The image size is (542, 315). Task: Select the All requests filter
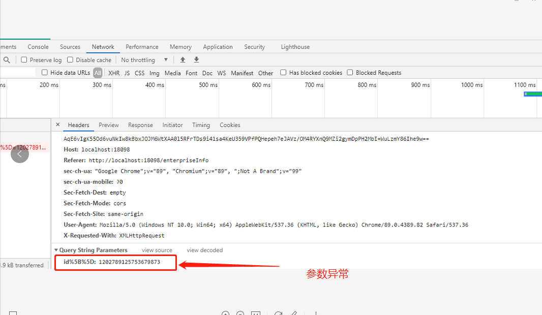pyautogui.click(x=98, y=73)
